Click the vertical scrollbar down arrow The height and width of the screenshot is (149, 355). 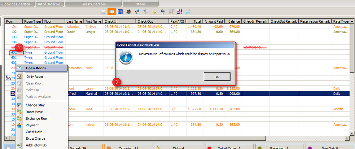click(x=352, y=134)
